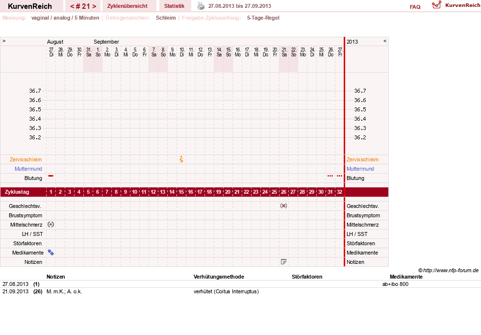
Task: Click the printer icon
Action: pyautogui.click(x=201, y=6)
